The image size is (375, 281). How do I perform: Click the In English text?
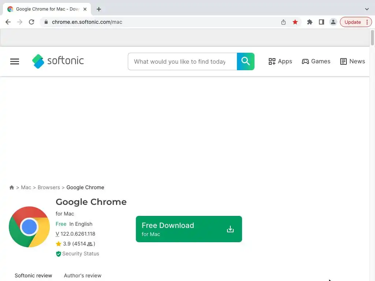(x=81, y=224)
